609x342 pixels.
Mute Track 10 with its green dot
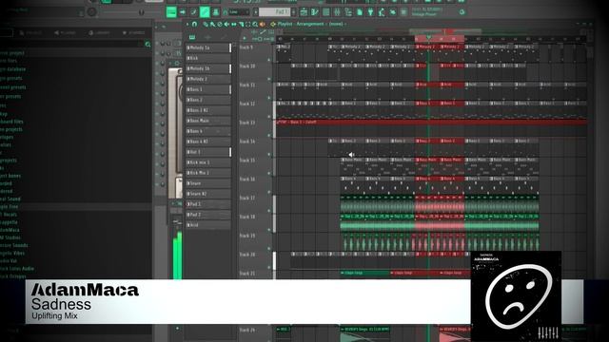pyautogui.click(x=268, y=79)
